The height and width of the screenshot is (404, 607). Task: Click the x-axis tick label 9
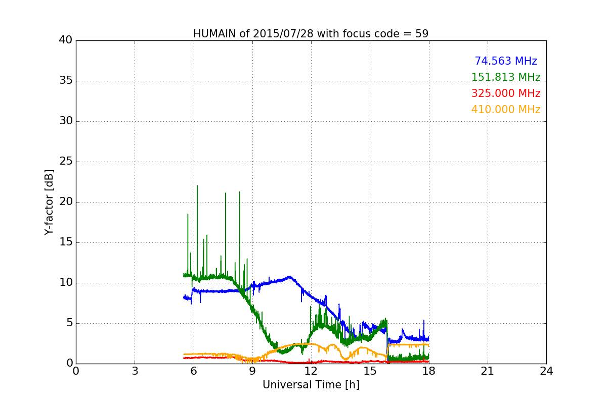(252, 371)
